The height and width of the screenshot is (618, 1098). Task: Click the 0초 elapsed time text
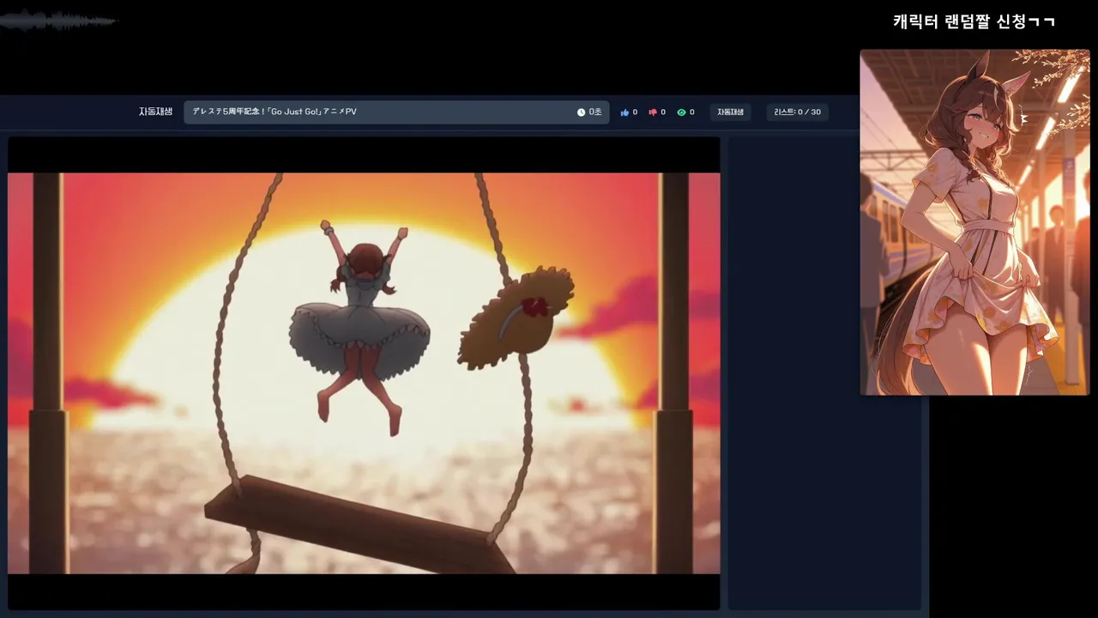(595, 112)
